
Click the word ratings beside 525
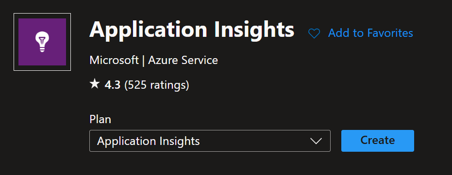(x=168, y=85)
